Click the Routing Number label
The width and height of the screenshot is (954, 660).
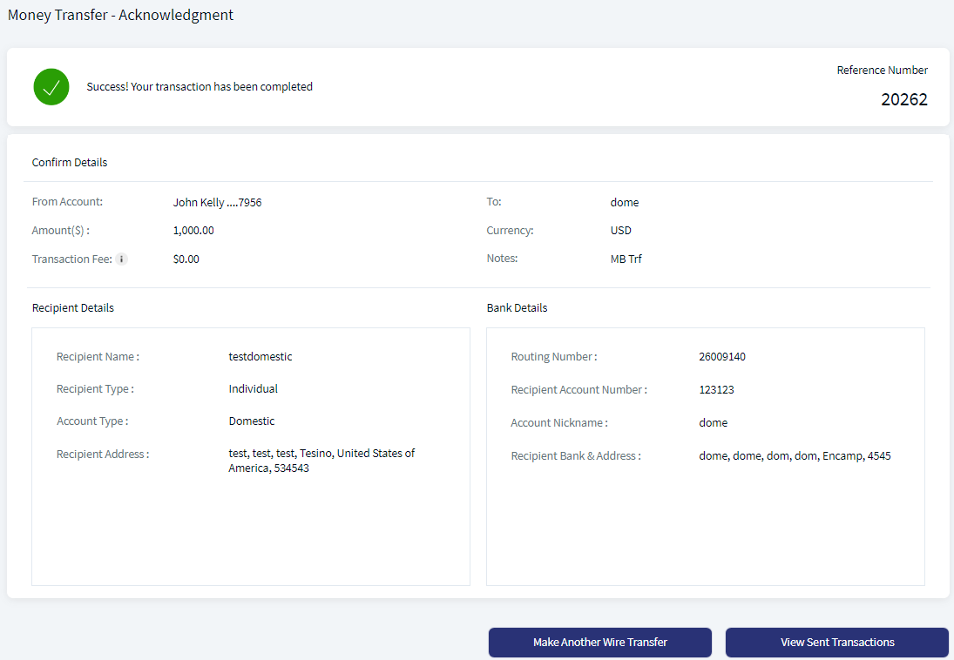[x=553, y=357]
